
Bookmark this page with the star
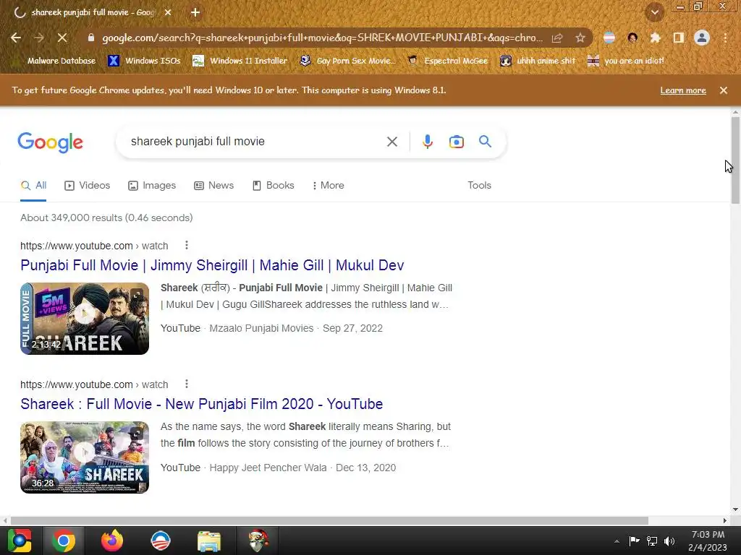tap(580, 38)
